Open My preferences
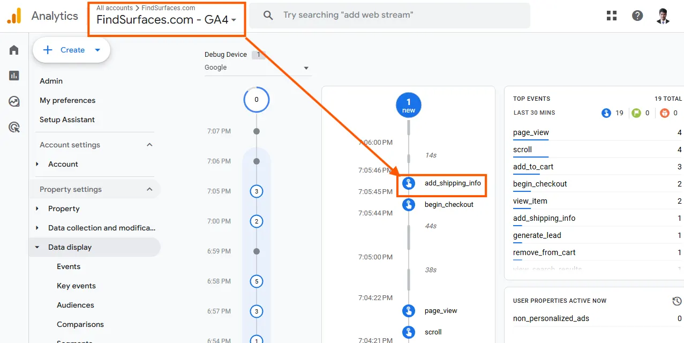Image resolution: width=684 pixels, height=343 pixels. coord(67,100)
